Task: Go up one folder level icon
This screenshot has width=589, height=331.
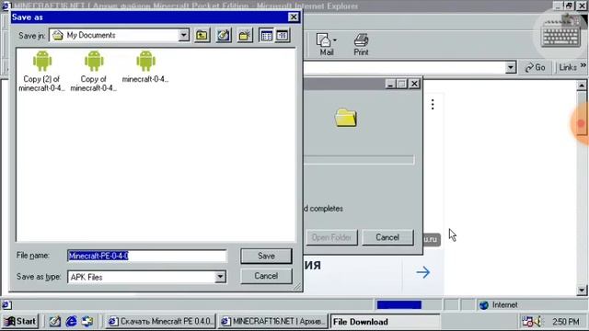Action: 202,36
